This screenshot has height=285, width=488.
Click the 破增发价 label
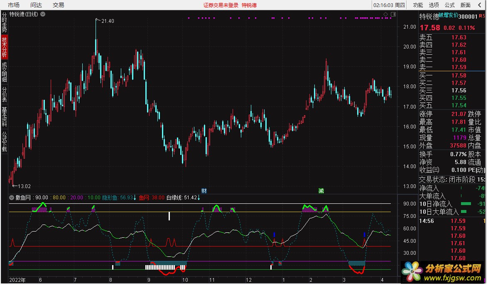tap(449, 14)
